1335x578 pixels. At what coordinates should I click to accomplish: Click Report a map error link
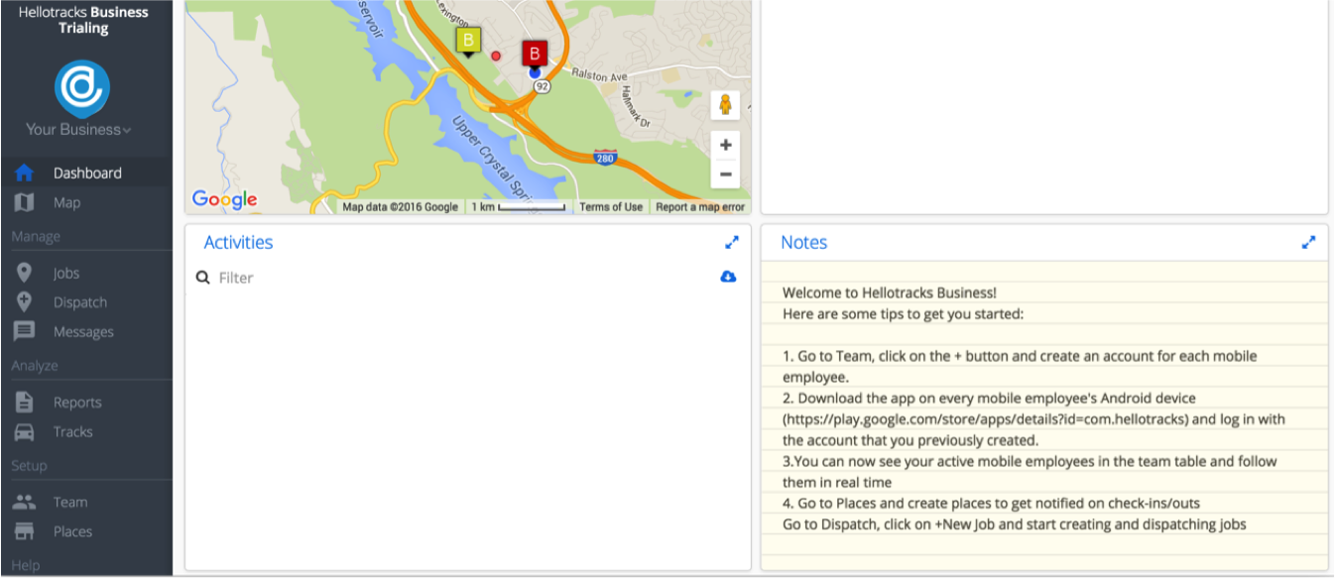[x=700, y=207]
